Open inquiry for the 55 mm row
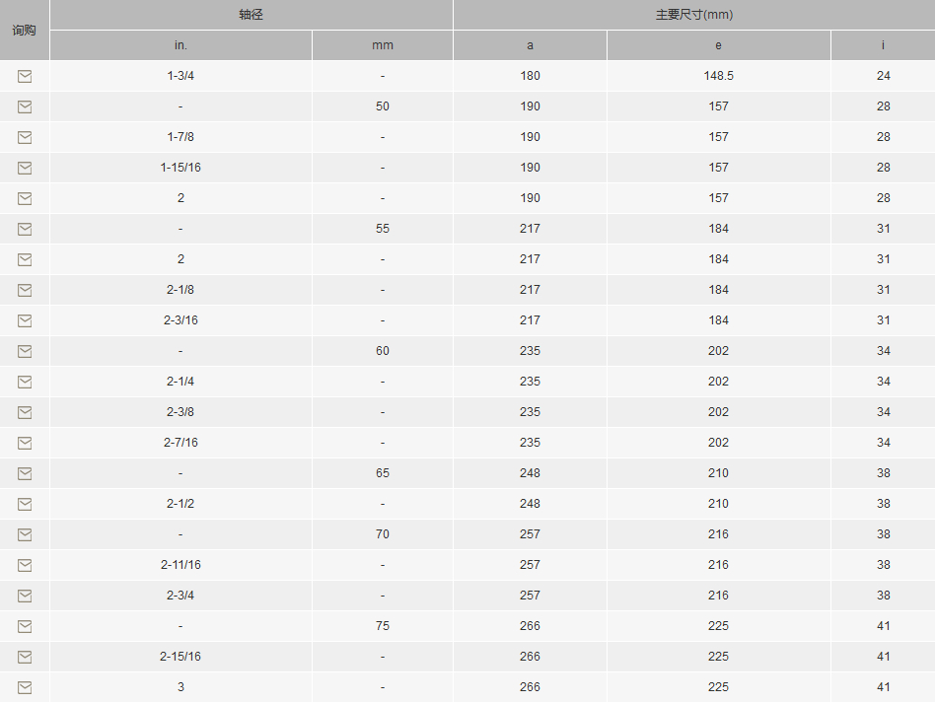Image resolution: width=935 pixels, height=703 pixels. (x=25, y=229)
